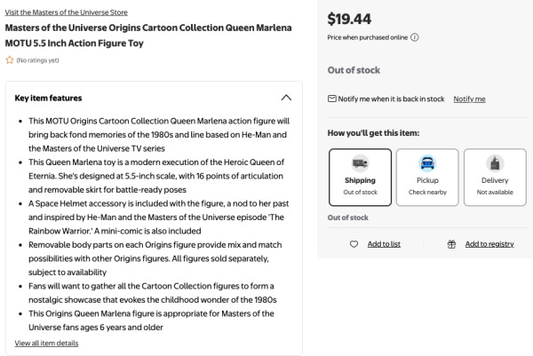Click the heart icon beside Add to list
This screenshot has width=533, height=356.
tap(354, 244)
